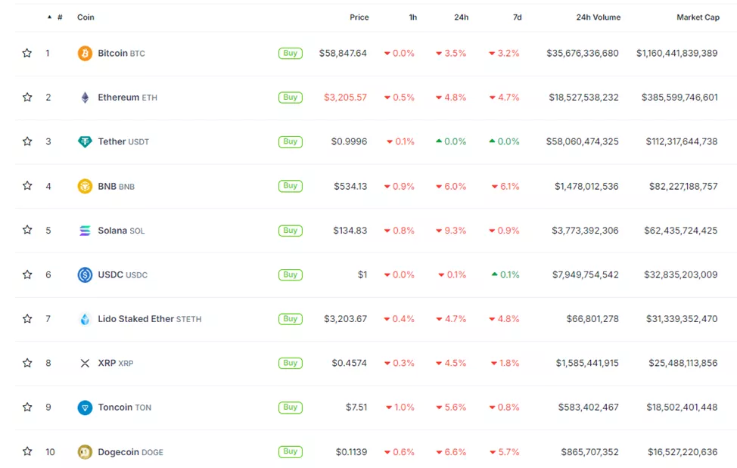The height and width of the screenshot is (468, 737).
Task: Open the Tether USDT coin page
Action: pos(123,141)
